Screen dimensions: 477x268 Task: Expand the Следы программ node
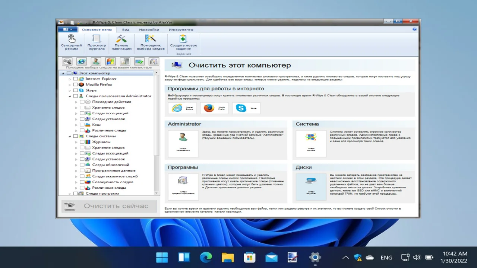[x=70, y=194]
